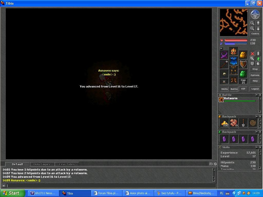
Task: Click the red-gold helmet slot
Action: click(234, 51)
